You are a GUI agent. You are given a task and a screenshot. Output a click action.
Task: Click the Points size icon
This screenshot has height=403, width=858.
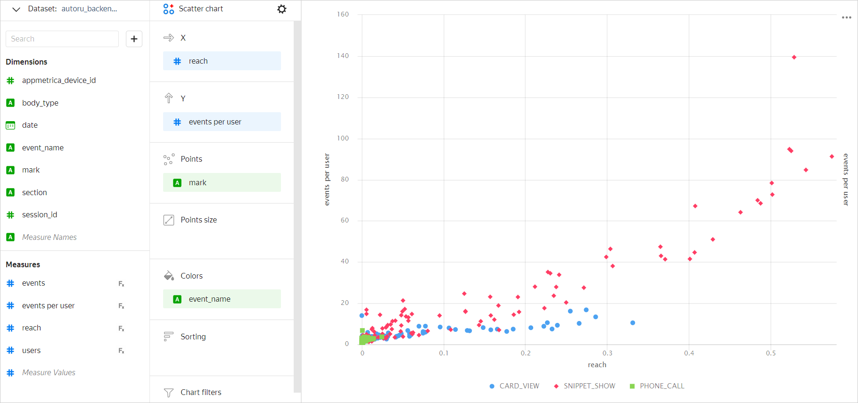(x=168, y=220)
